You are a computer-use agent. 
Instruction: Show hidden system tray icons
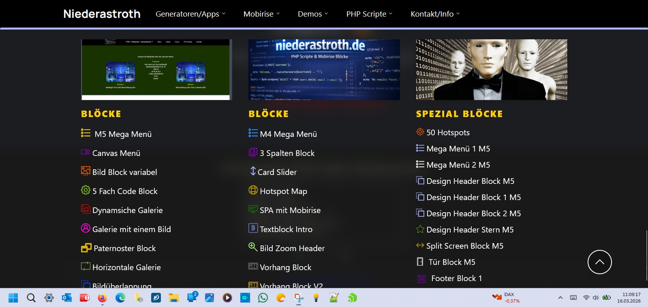pyautogui.click(x=560, y=298)
